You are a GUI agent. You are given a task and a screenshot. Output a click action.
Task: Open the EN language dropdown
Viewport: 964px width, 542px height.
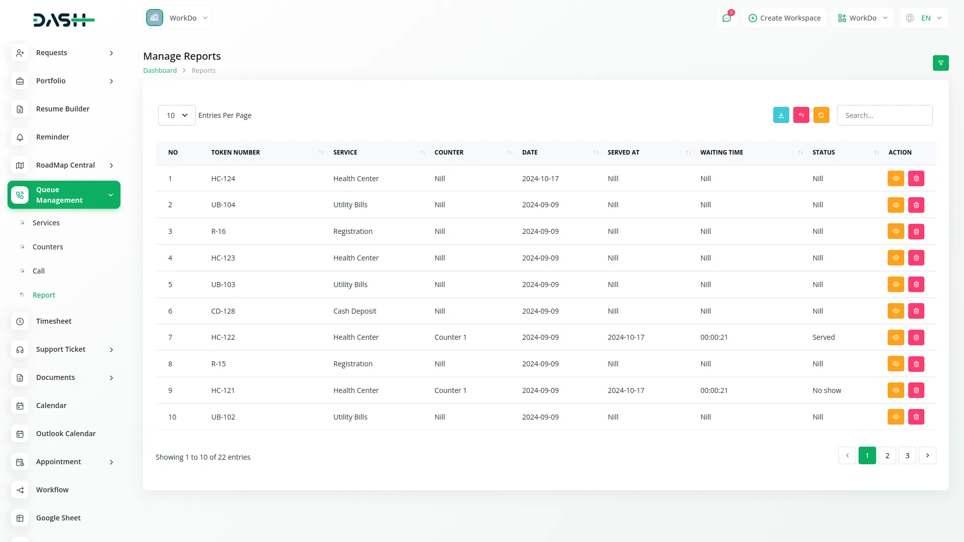coord(925,18)
